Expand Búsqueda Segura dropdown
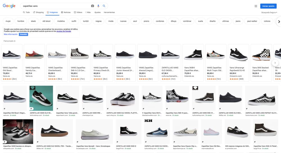This screenshot has width=281, height=153. click(269, 13)
